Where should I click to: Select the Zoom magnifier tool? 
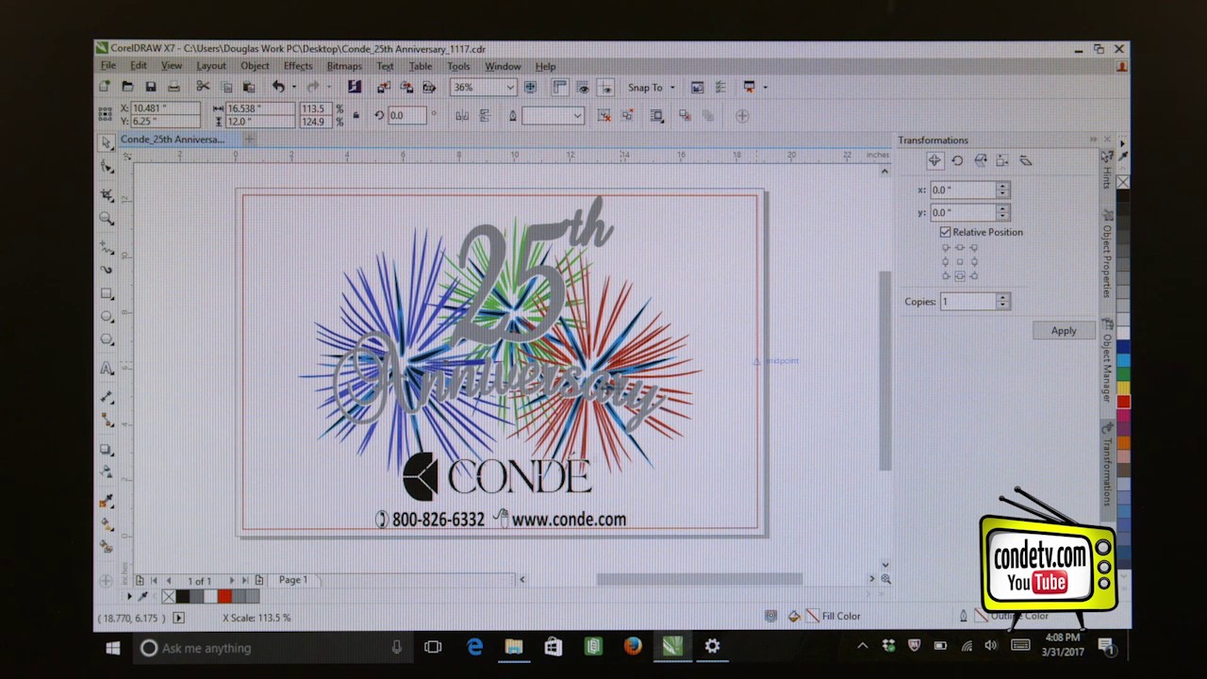[x=107, y=219]
